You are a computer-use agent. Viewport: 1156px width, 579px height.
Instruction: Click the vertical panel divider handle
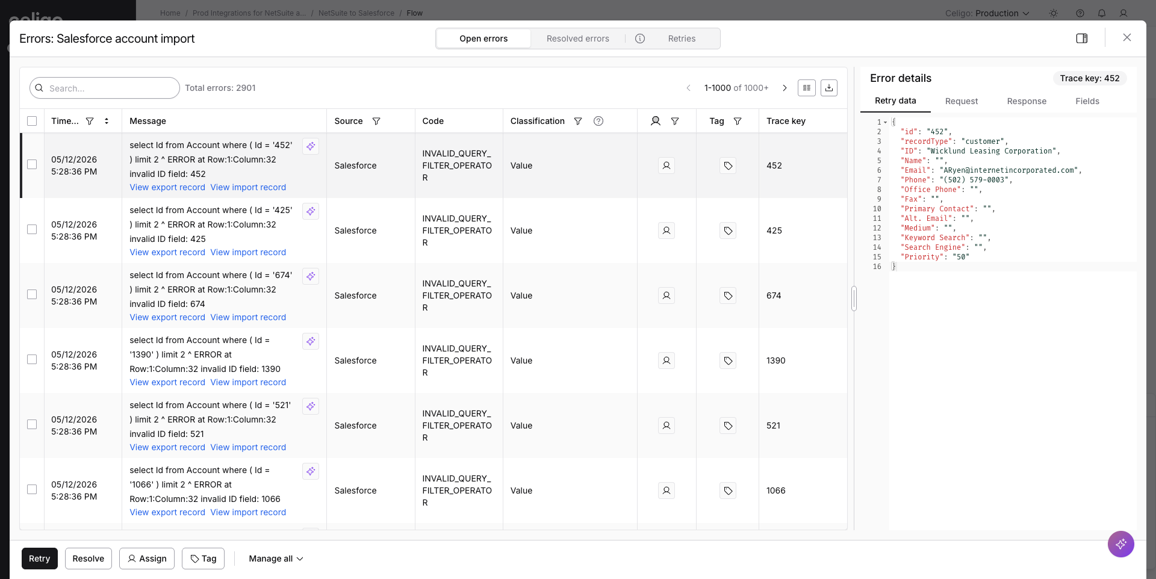(854, 299)
